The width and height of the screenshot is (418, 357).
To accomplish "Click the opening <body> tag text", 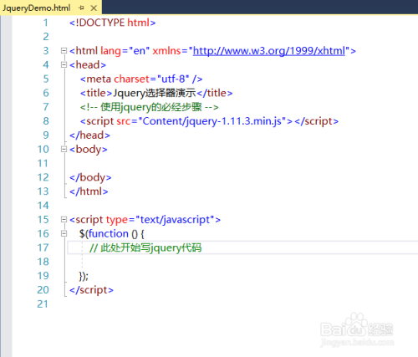I will tap(89, 149).
